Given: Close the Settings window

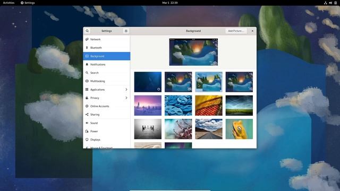Looking at the screenshot, I should click(x=252, y=31).
